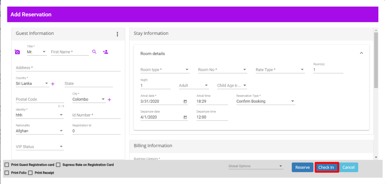This screenshot has width=385, height=184.
Task: Open Guest Information three-dot options menu
Action: (117, 34)
